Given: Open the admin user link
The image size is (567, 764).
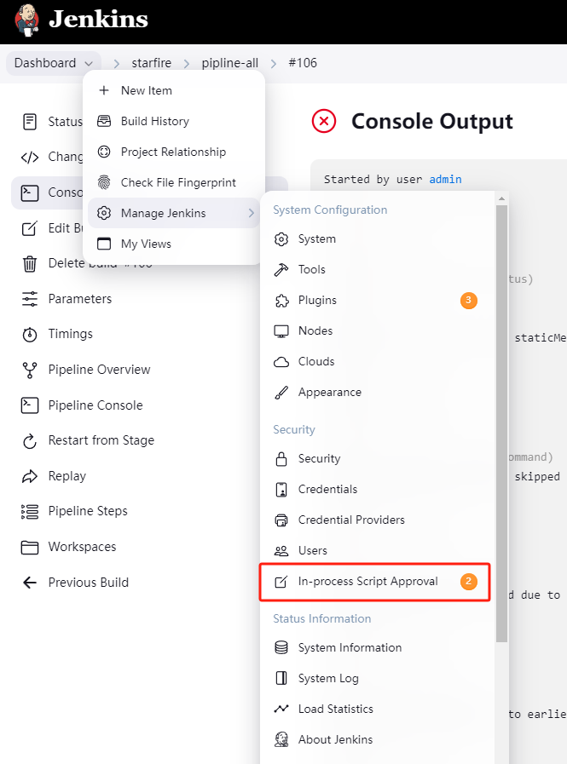Looking at the screenshot, I should click(445, 180).
